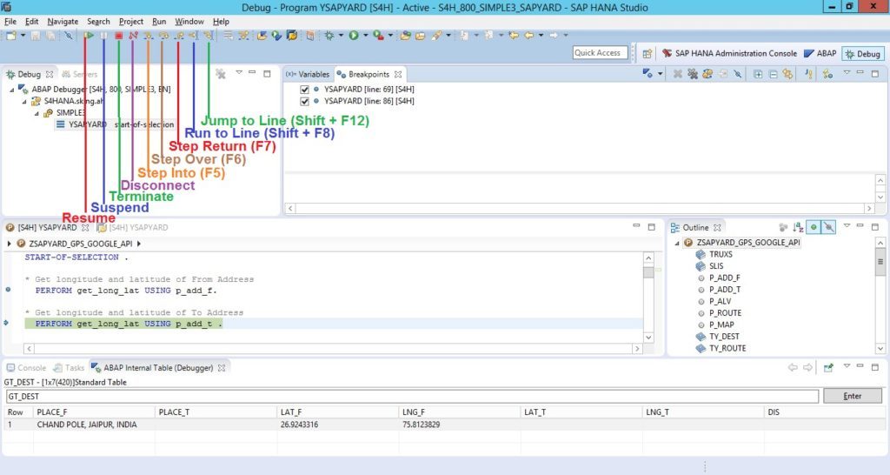Click Link with Debug View icon
Image resolution: width=890 pixels, height=475 pixels.
pyautogui.click(x=787, y=74)
